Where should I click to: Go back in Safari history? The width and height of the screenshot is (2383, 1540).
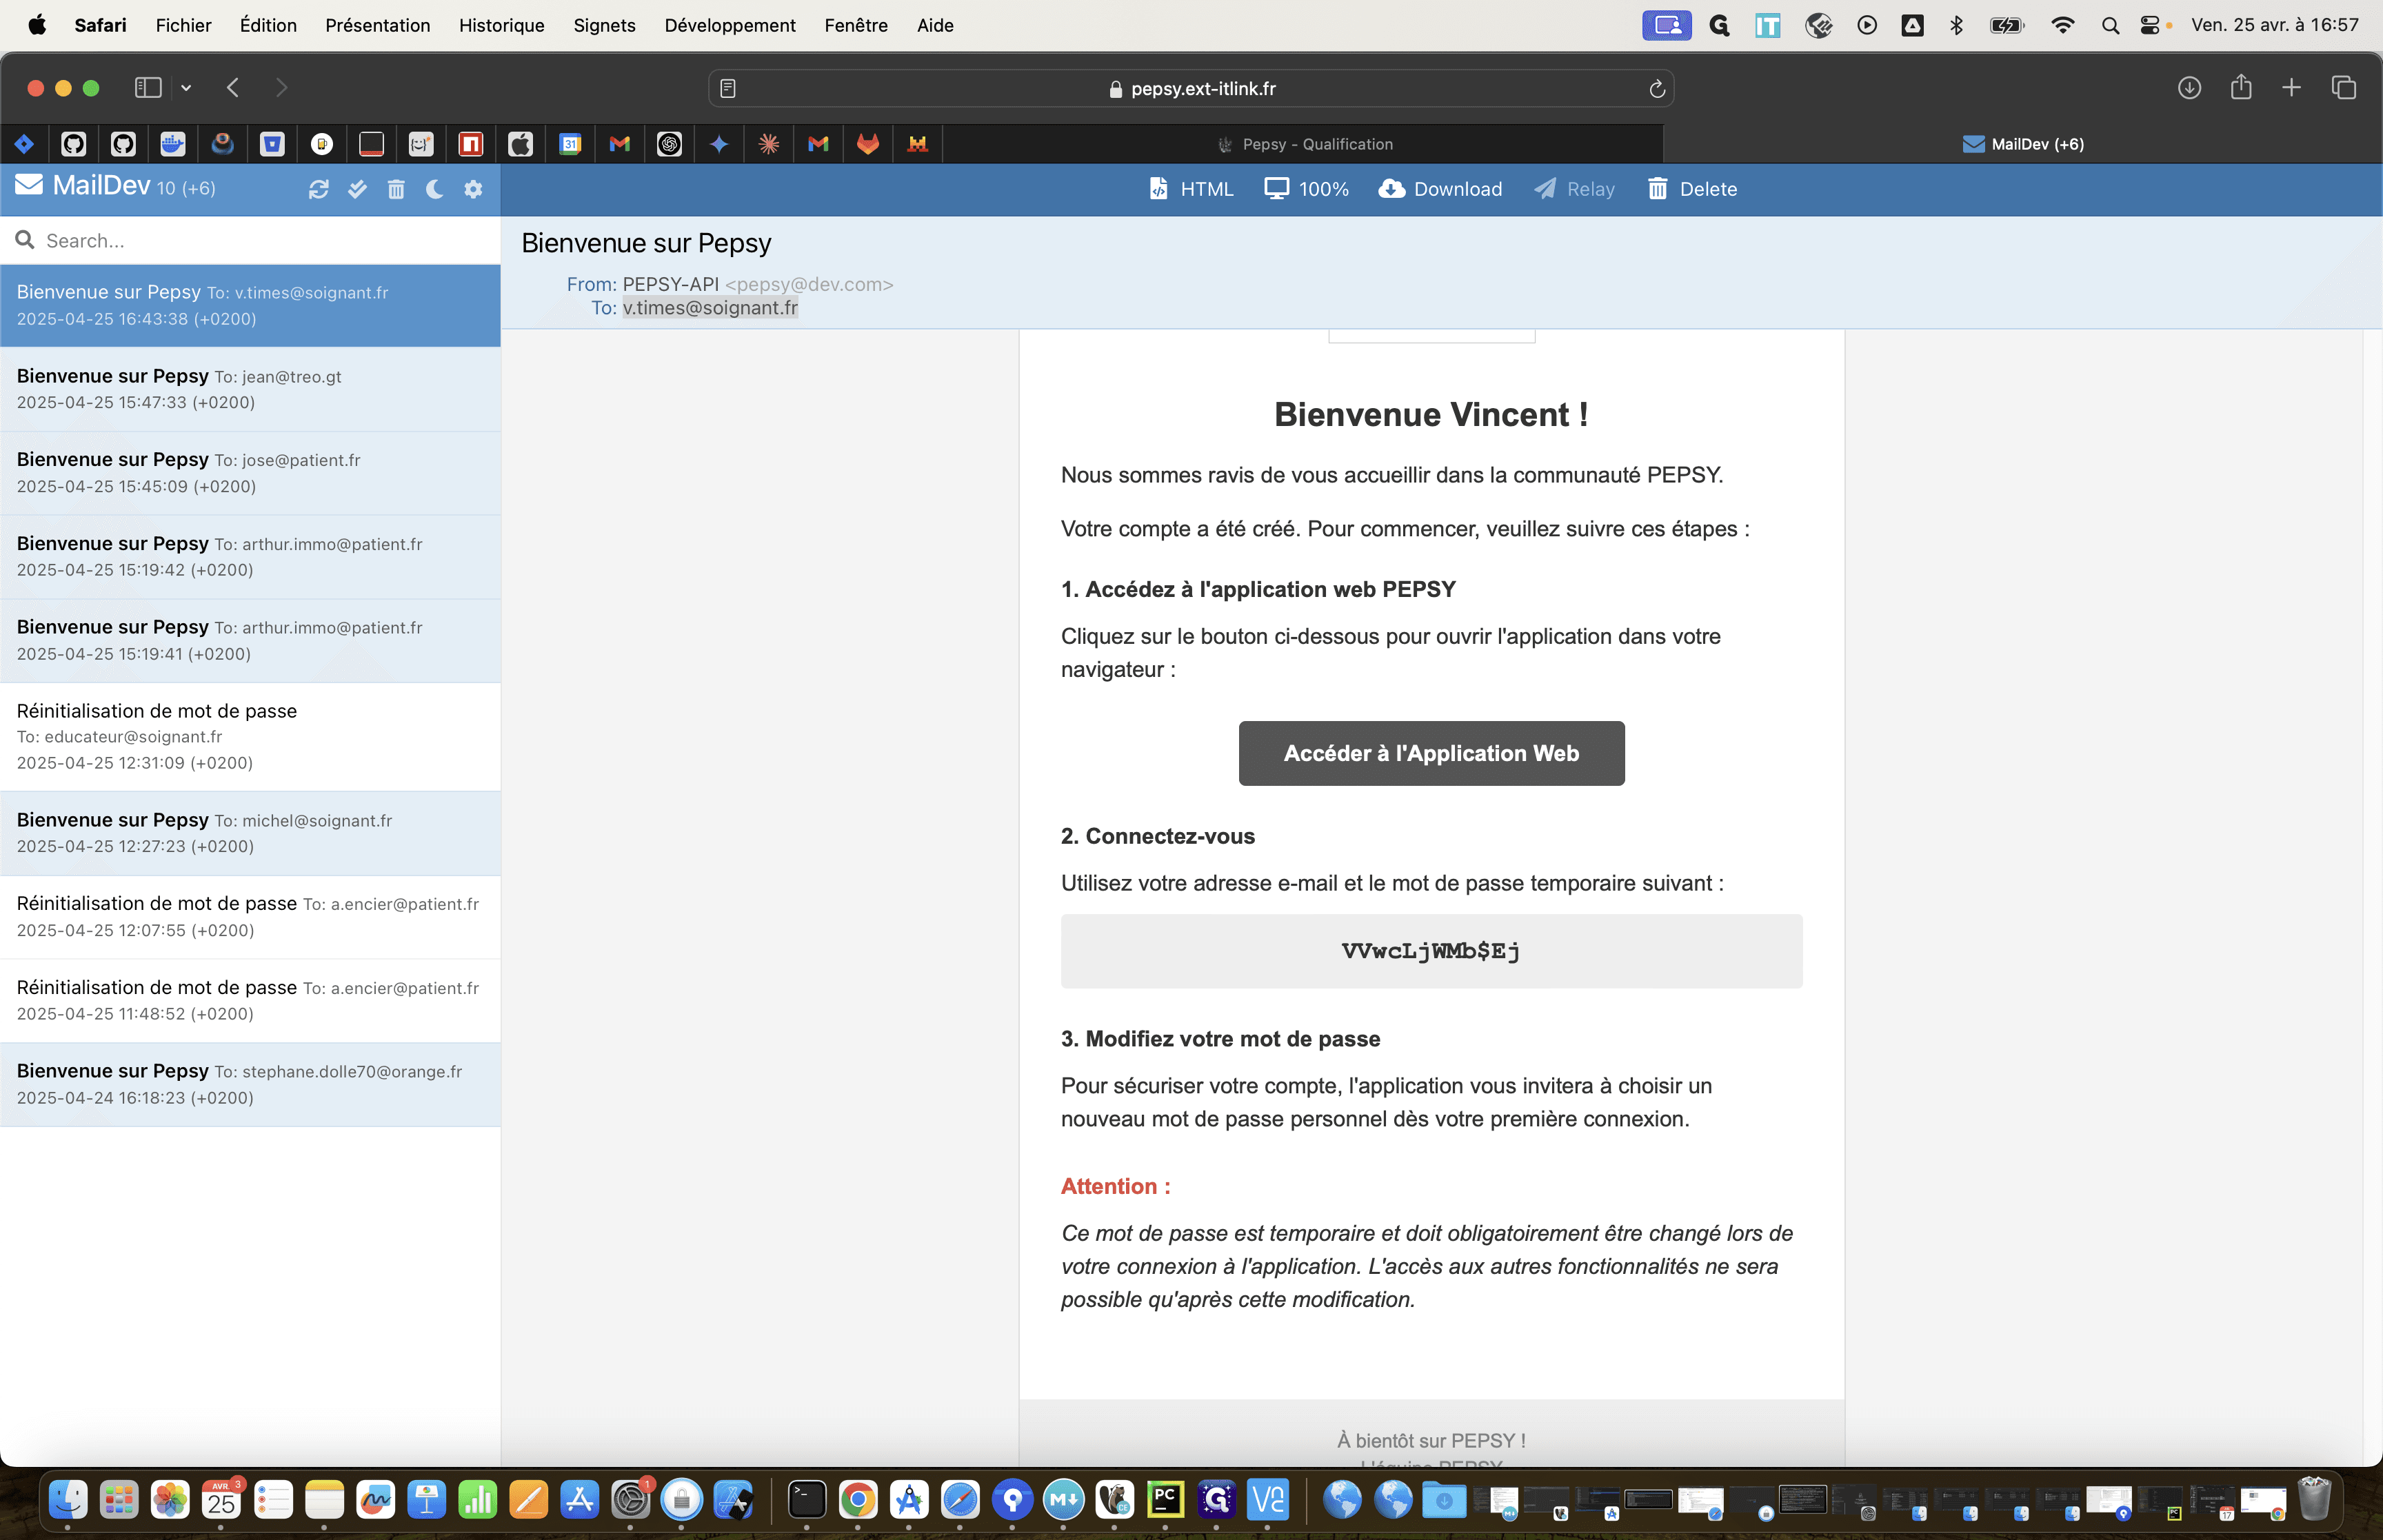[x=233, y=88]
